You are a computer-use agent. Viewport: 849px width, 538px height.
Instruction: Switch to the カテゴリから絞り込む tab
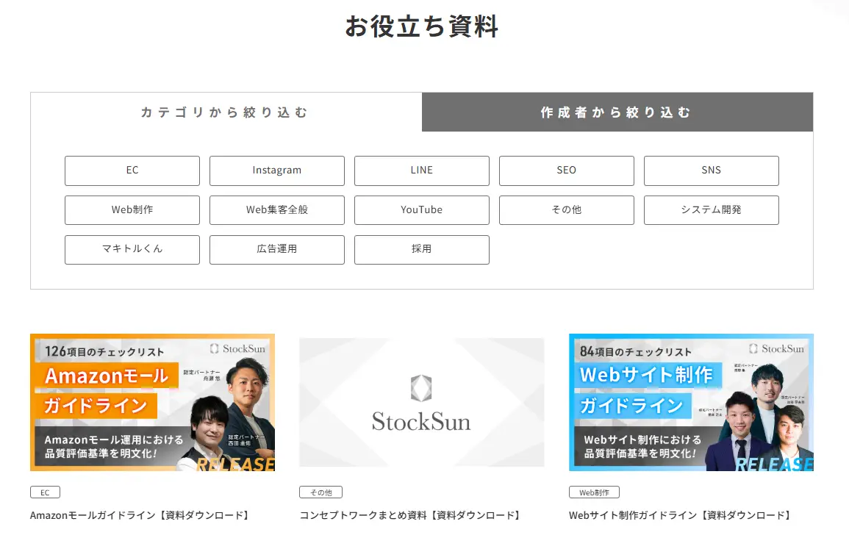(x=224, y=112)
